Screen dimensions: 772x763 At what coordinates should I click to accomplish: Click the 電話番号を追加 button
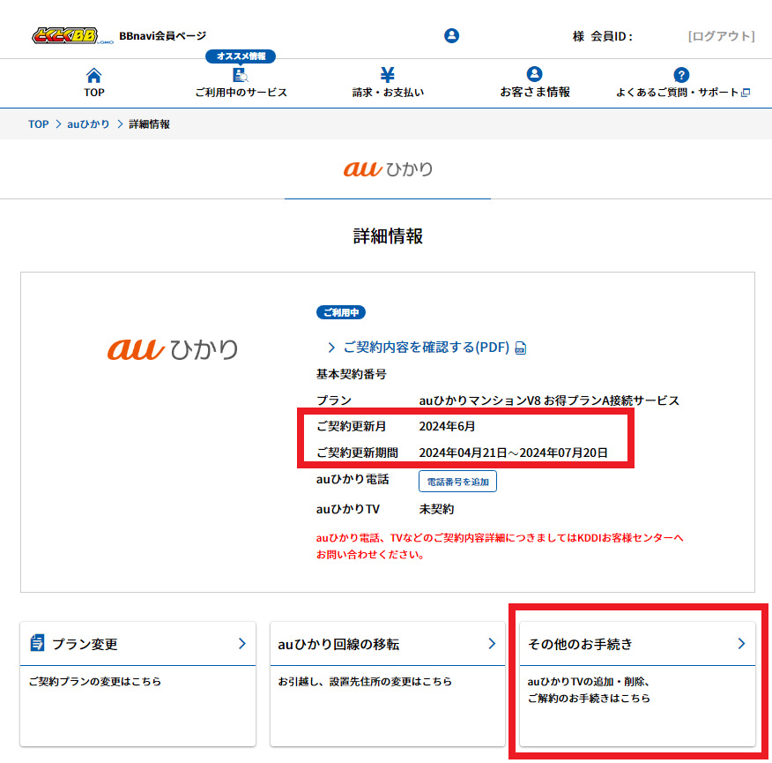point(457,482)
